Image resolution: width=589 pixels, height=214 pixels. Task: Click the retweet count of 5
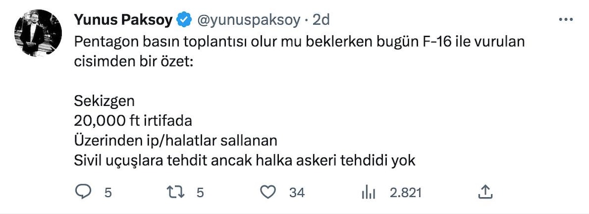click(200, 192)
